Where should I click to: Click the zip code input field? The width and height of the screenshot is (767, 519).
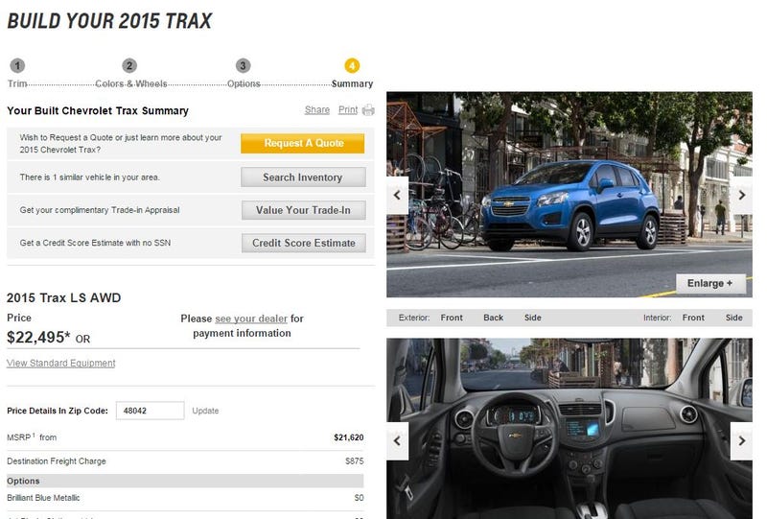point(151,411)
